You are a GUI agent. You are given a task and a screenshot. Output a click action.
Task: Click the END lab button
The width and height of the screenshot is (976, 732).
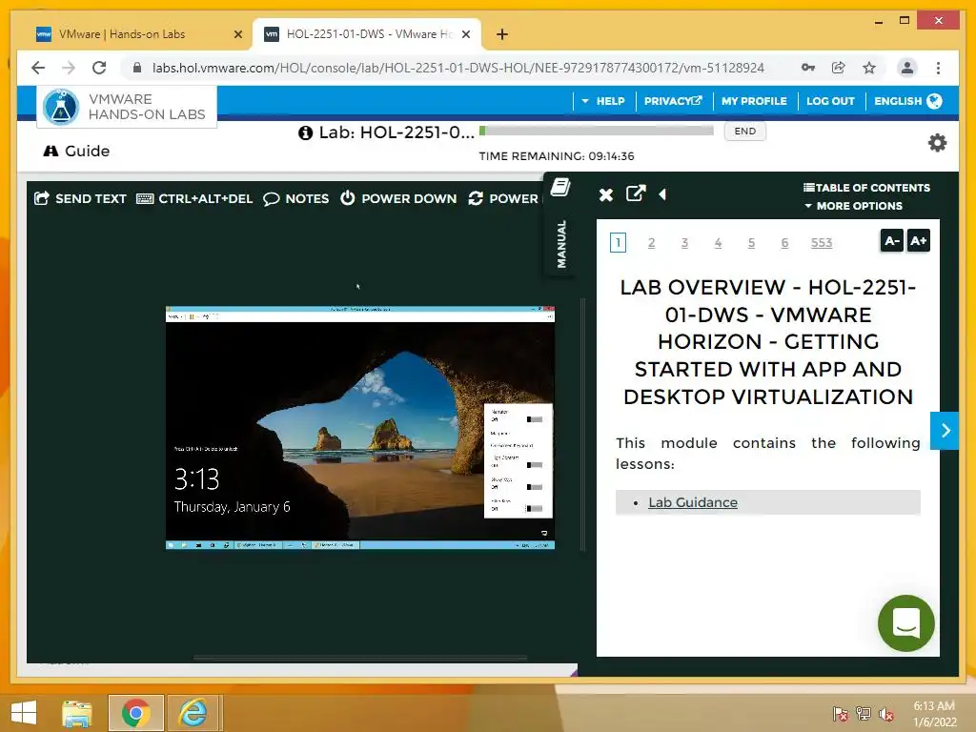(745, 132)
